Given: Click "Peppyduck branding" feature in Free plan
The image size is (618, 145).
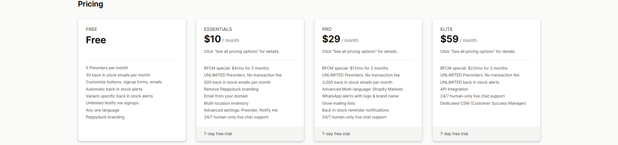Looking at the screenshot, I should point(105,117).
